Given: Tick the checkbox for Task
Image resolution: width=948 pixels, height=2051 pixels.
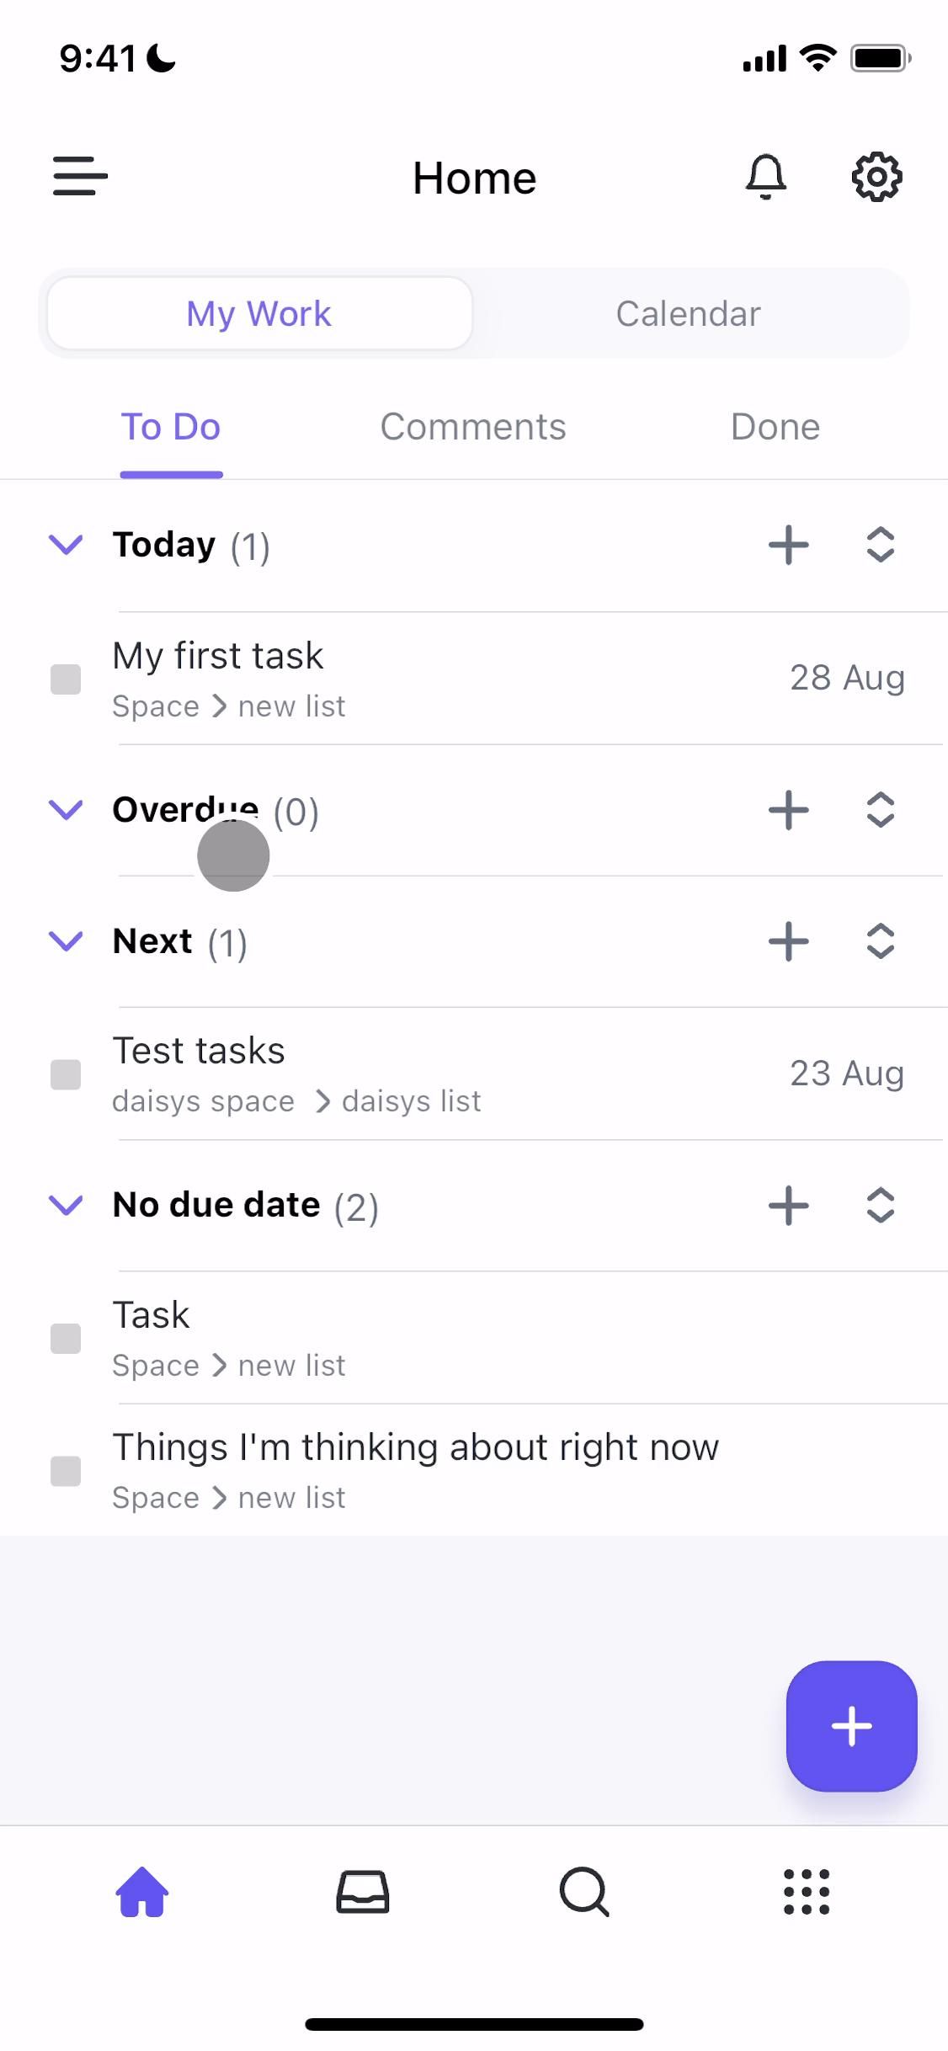Looking at the screenshot, I should click(66, 1339).
